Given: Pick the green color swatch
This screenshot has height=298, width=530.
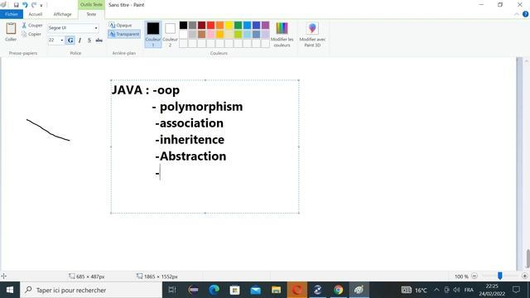Looking at the screenshot, I should [238, 26].
